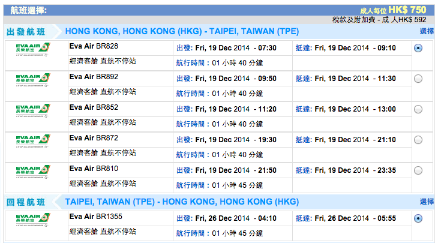Click 選擇 link in departure header
Image resolution: width=438 pixels, height=243 pixels.
(427, 31)
